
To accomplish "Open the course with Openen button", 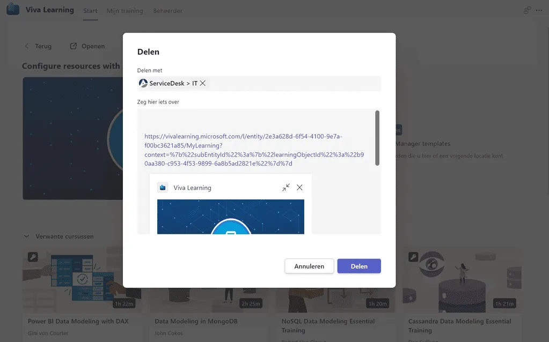I will pyautogui.click(x=87, y=46).
